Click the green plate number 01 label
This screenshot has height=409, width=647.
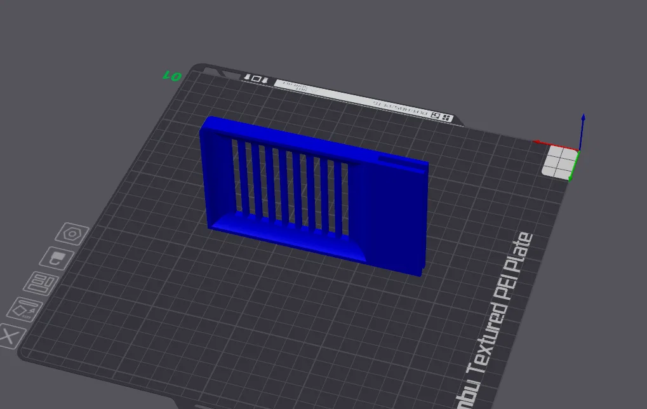coord(172,76)
